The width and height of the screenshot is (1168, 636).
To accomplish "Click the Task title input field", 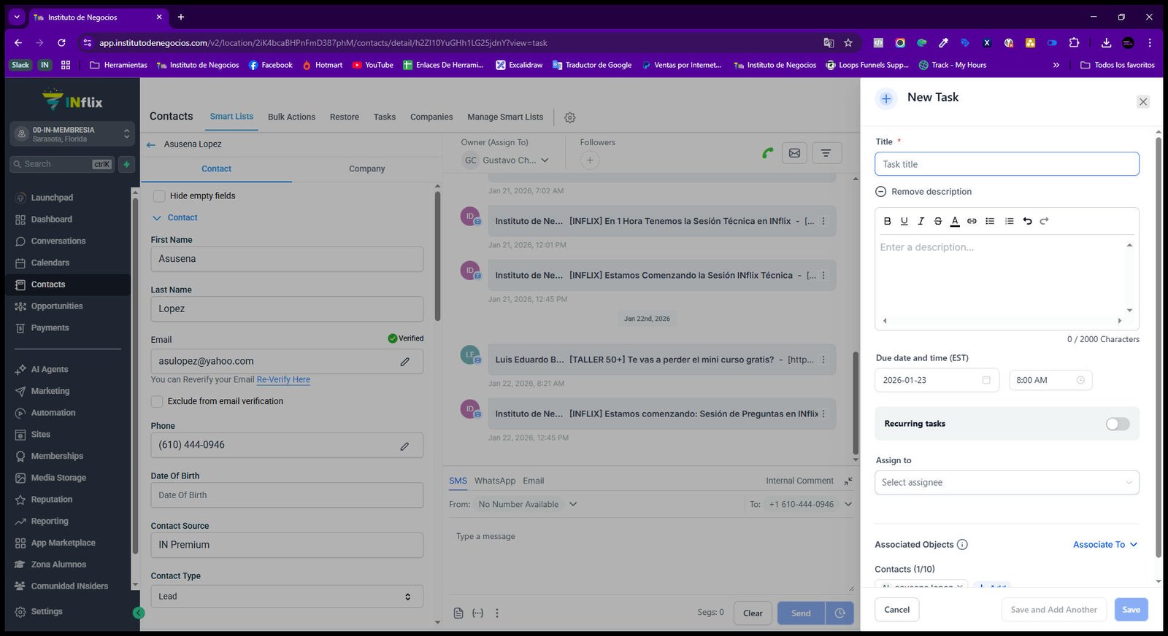I will (1007, 164).
